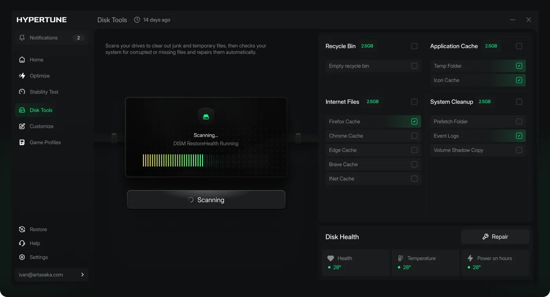This screenshot has width=550, height=297.
Task: Click the Optimize lightning icon
Action: coord(22,76)
